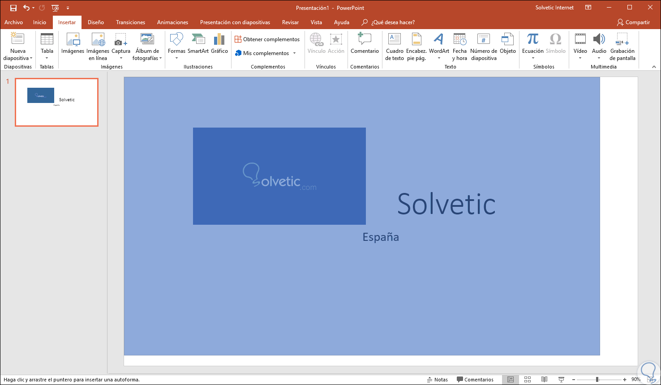The image size is (661, 385).
Task: Toggle the Comentarios pane
Action: (x=475, y=380)
